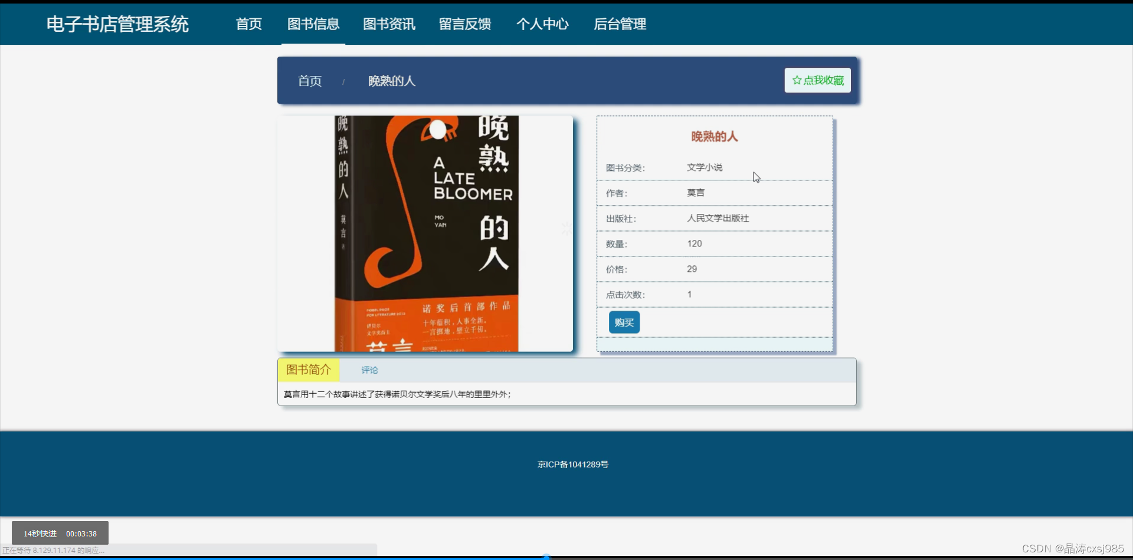1133x560 pixels.
Task: Open the 留言反馈 feedback page
Action: 464,24
